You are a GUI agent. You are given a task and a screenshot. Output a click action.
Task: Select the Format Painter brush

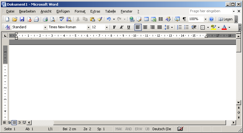[x=100, y=19]
